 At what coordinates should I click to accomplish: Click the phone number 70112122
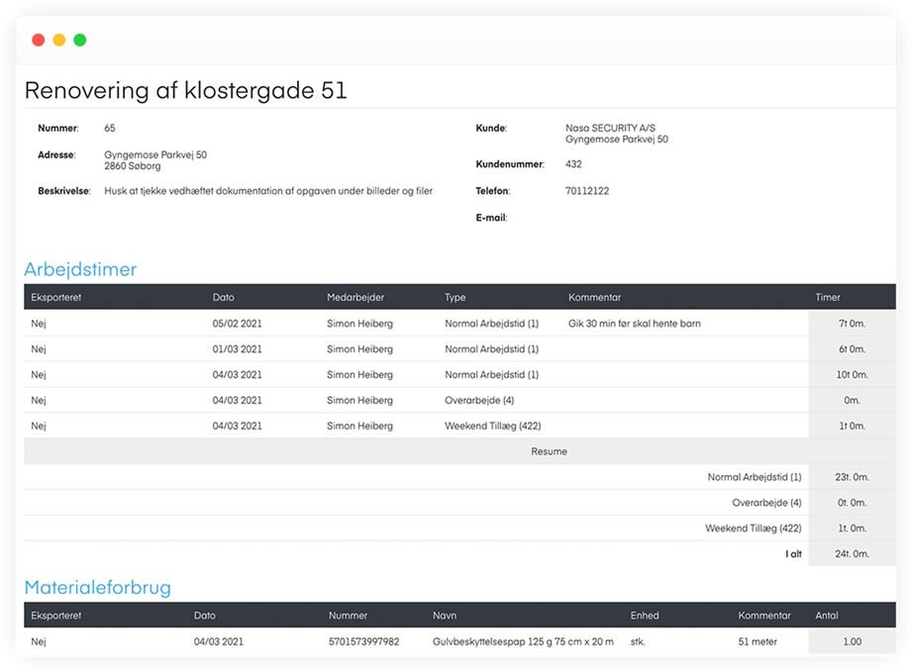click(587, 191)
